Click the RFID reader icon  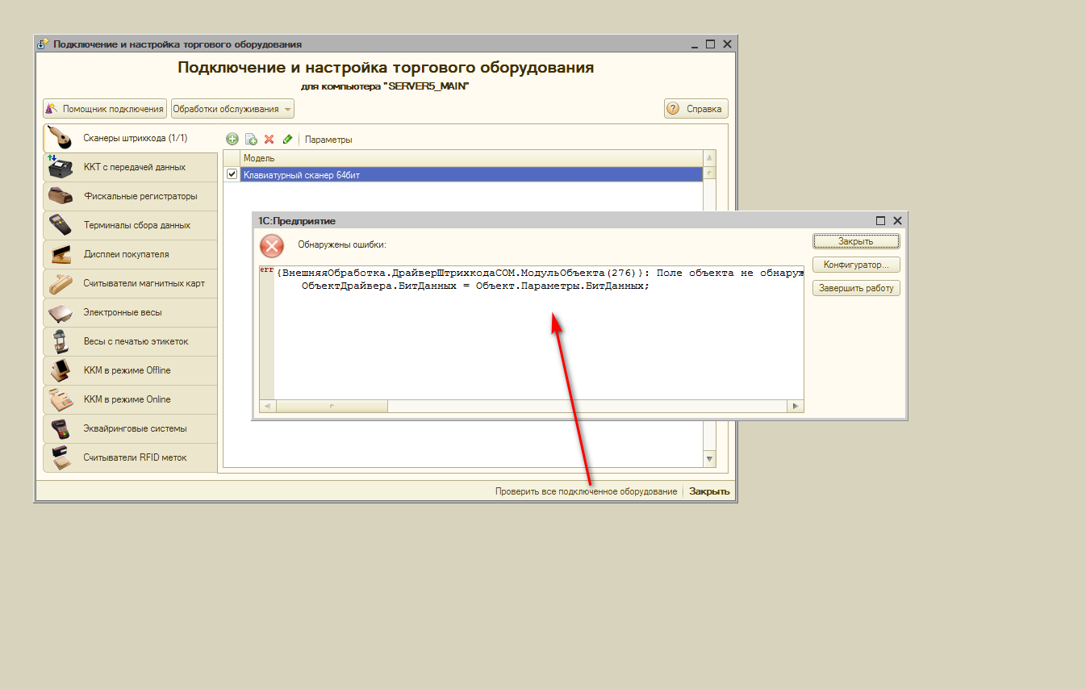tap(61, 457)
